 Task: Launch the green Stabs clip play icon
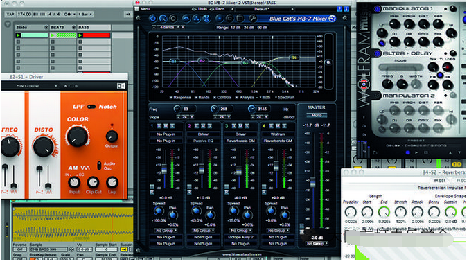point(19,35)
